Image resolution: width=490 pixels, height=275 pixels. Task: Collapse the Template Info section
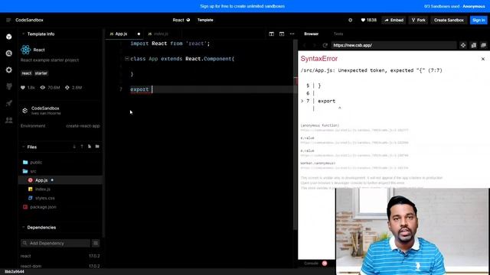click(x=23, y=34)
